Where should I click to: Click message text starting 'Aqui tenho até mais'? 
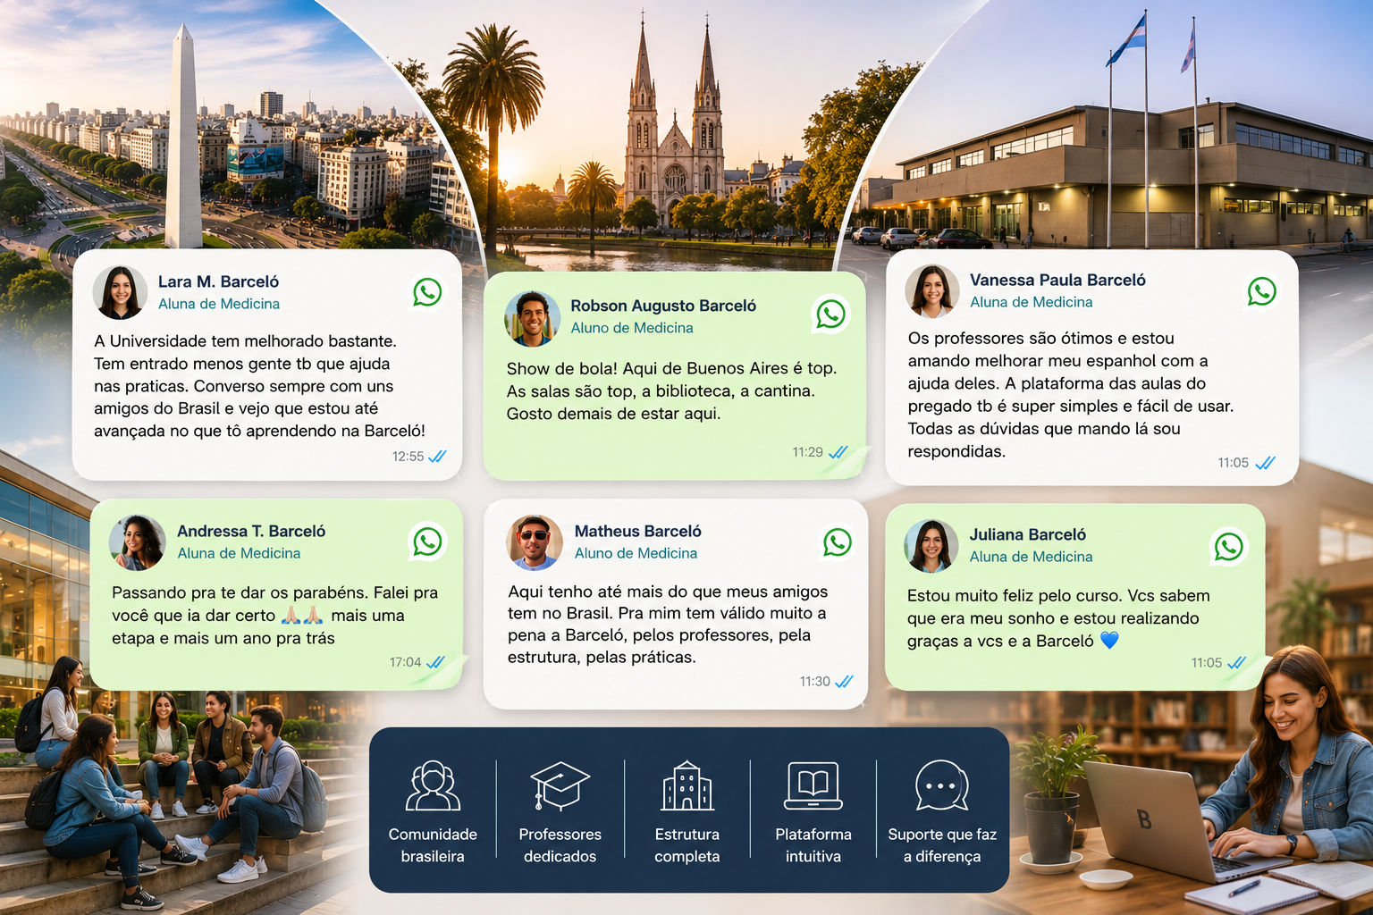point(668,624)
